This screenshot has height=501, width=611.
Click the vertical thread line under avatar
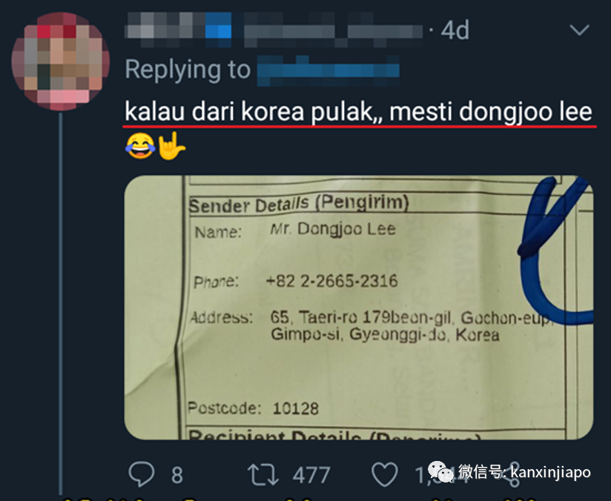pos(60,304)
